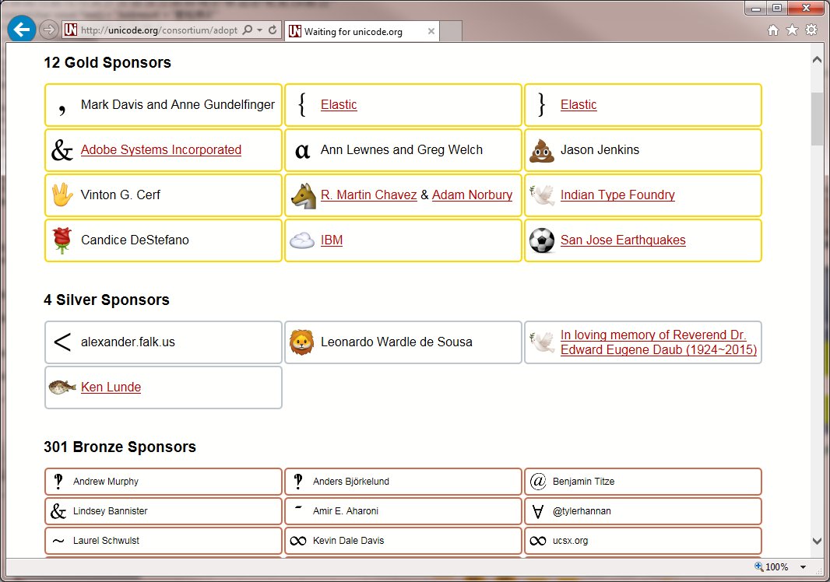Click the infinity symbol beside ucsx.org

538,541
